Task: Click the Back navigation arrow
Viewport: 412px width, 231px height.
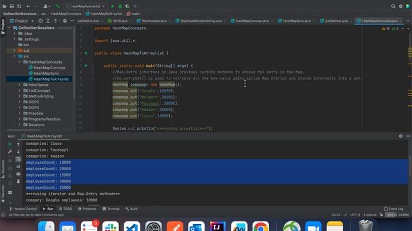Action: coord(28,6)
